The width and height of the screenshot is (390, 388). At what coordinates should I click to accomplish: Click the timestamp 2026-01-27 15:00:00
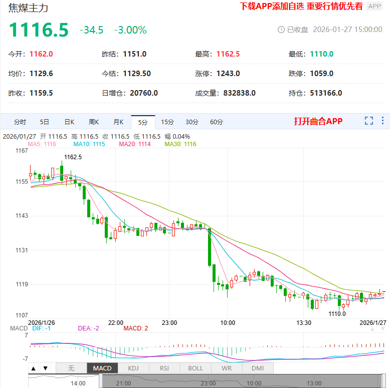click(x=347, y=30)
